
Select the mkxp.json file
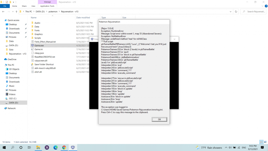tap(39, 53)
